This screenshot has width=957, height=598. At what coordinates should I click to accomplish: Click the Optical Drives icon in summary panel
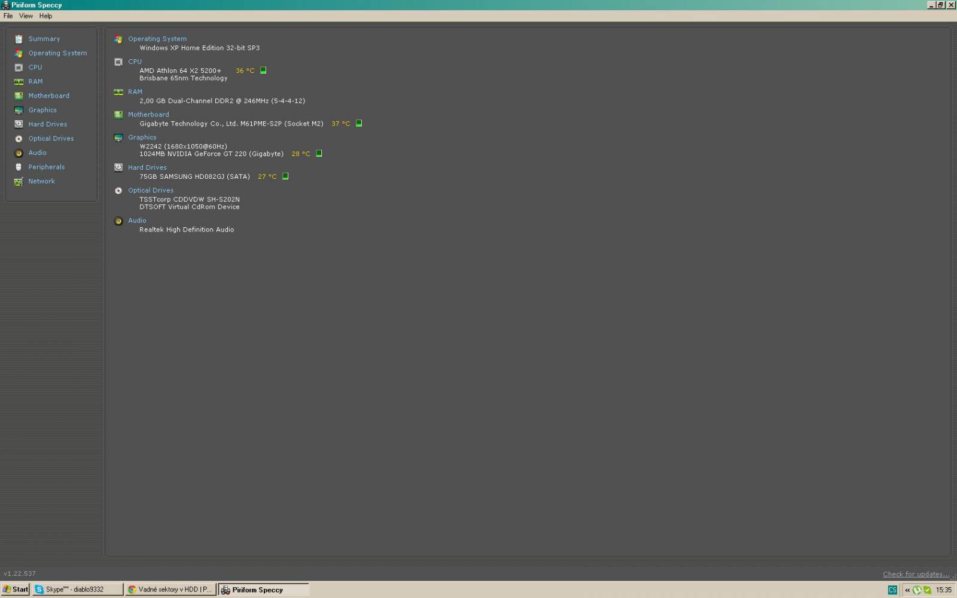tap(118, 191)
